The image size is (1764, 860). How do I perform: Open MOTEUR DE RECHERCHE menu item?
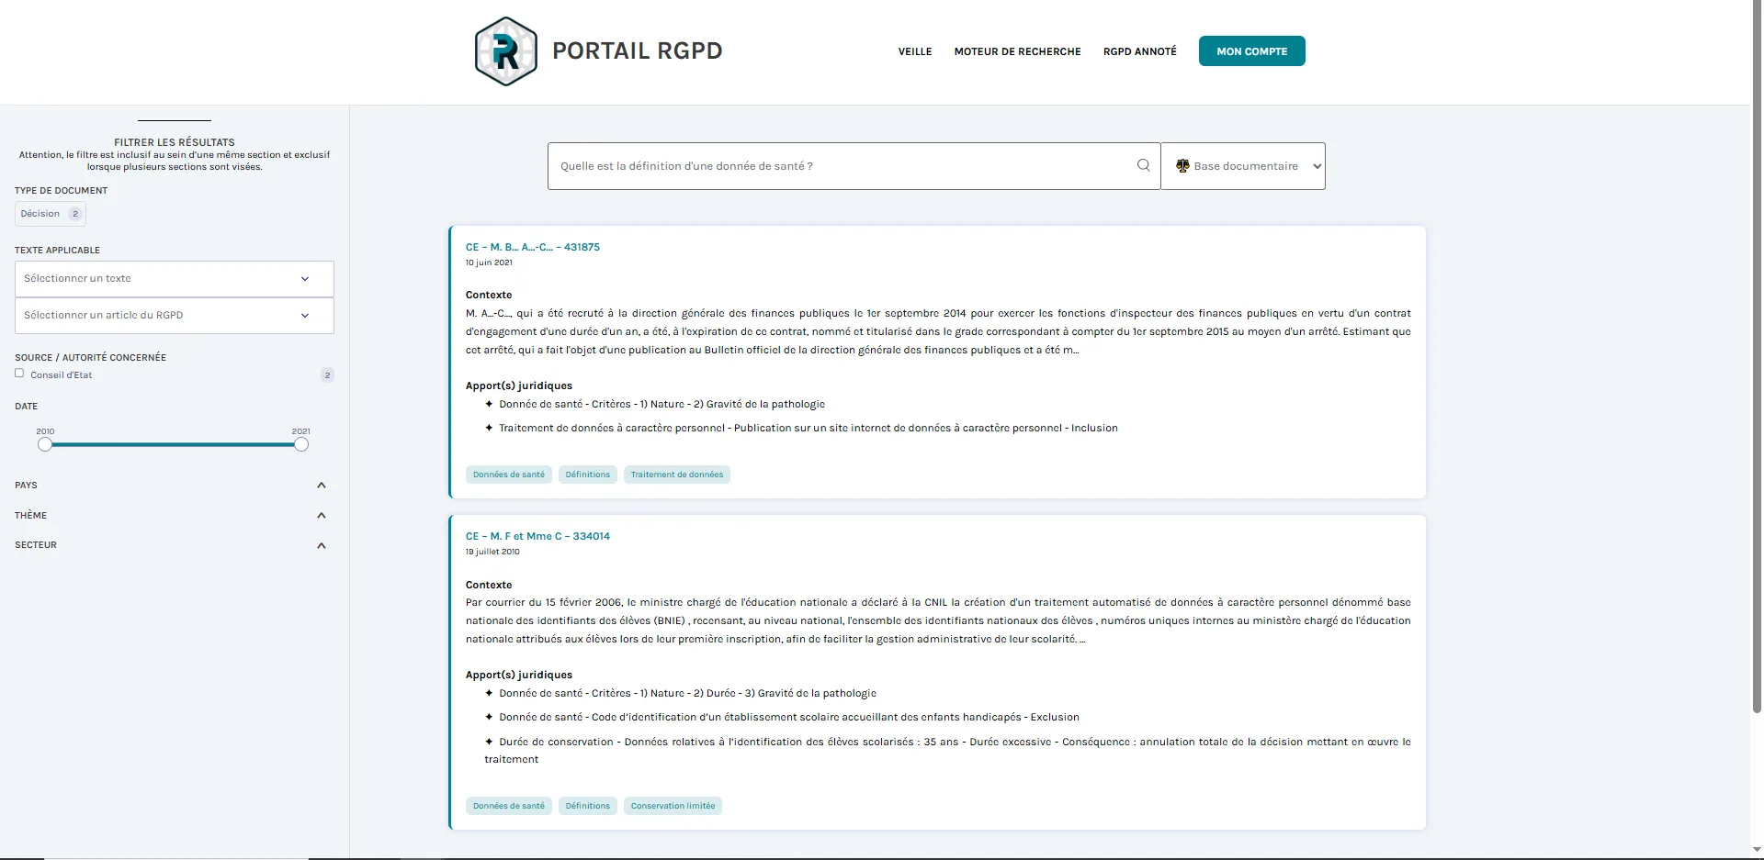coord(1017,51)
